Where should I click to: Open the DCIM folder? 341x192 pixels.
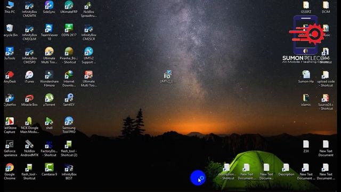pos(326,7)
